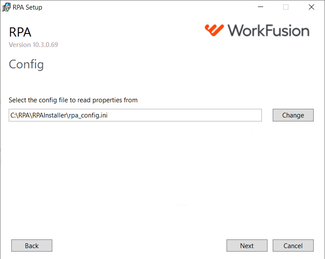
Task: Click the RPA product heading
Action: click(20, 32)
